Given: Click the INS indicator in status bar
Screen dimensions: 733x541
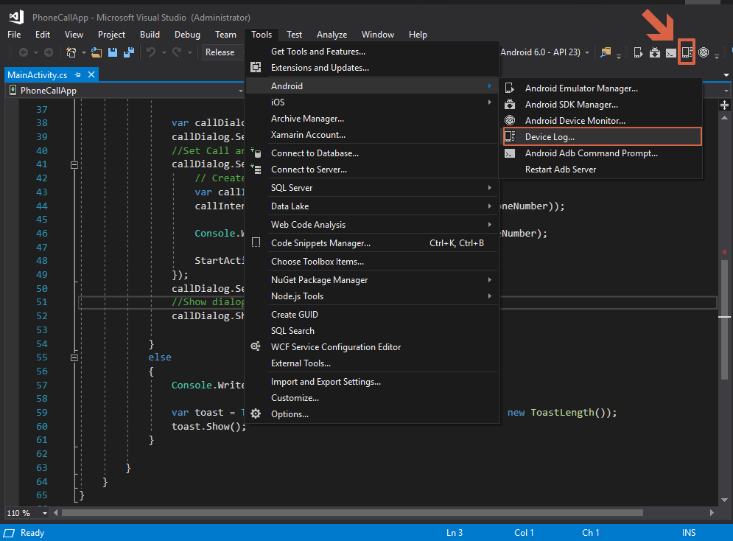Looking at the screenshot, I should [689, 533].
